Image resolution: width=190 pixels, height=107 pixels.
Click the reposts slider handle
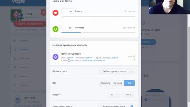click(x=82, y=33)
